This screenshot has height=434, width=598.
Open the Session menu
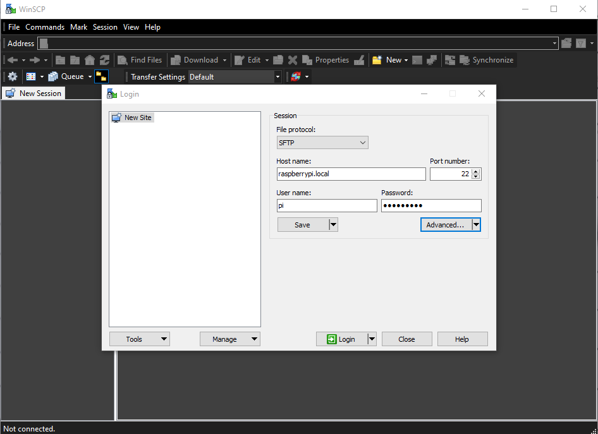(105, 27)
